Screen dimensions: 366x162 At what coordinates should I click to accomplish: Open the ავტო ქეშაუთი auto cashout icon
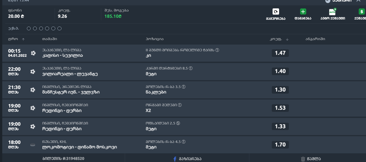click(332, 12)
